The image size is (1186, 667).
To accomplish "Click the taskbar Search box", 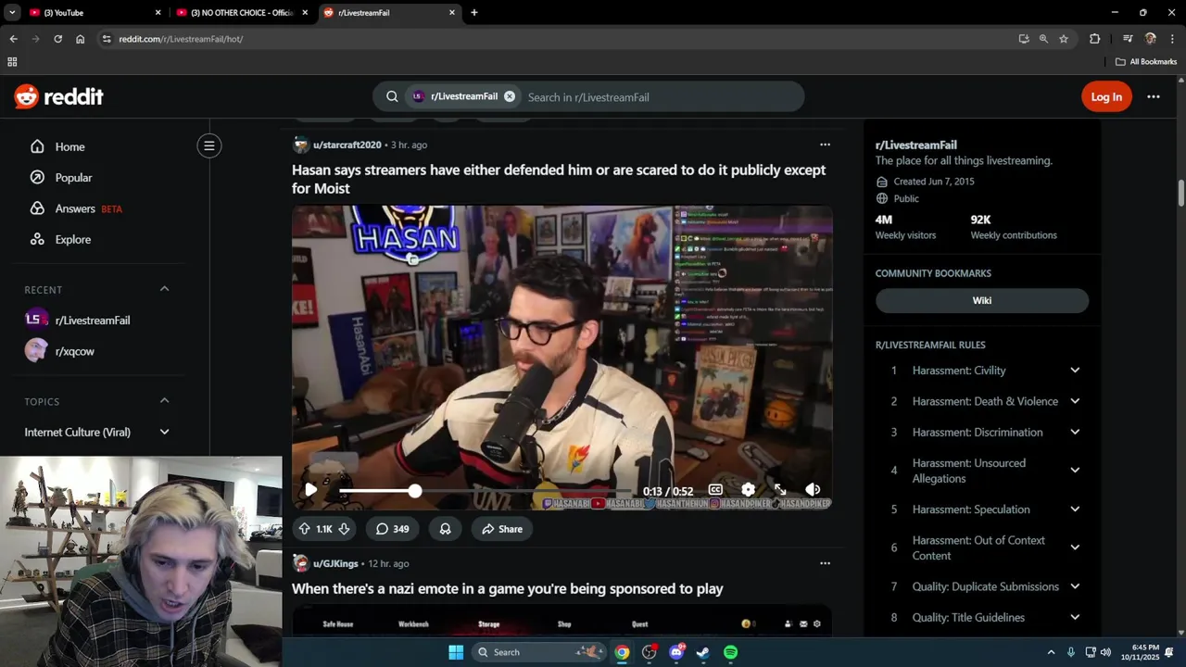I will (540, 652).
